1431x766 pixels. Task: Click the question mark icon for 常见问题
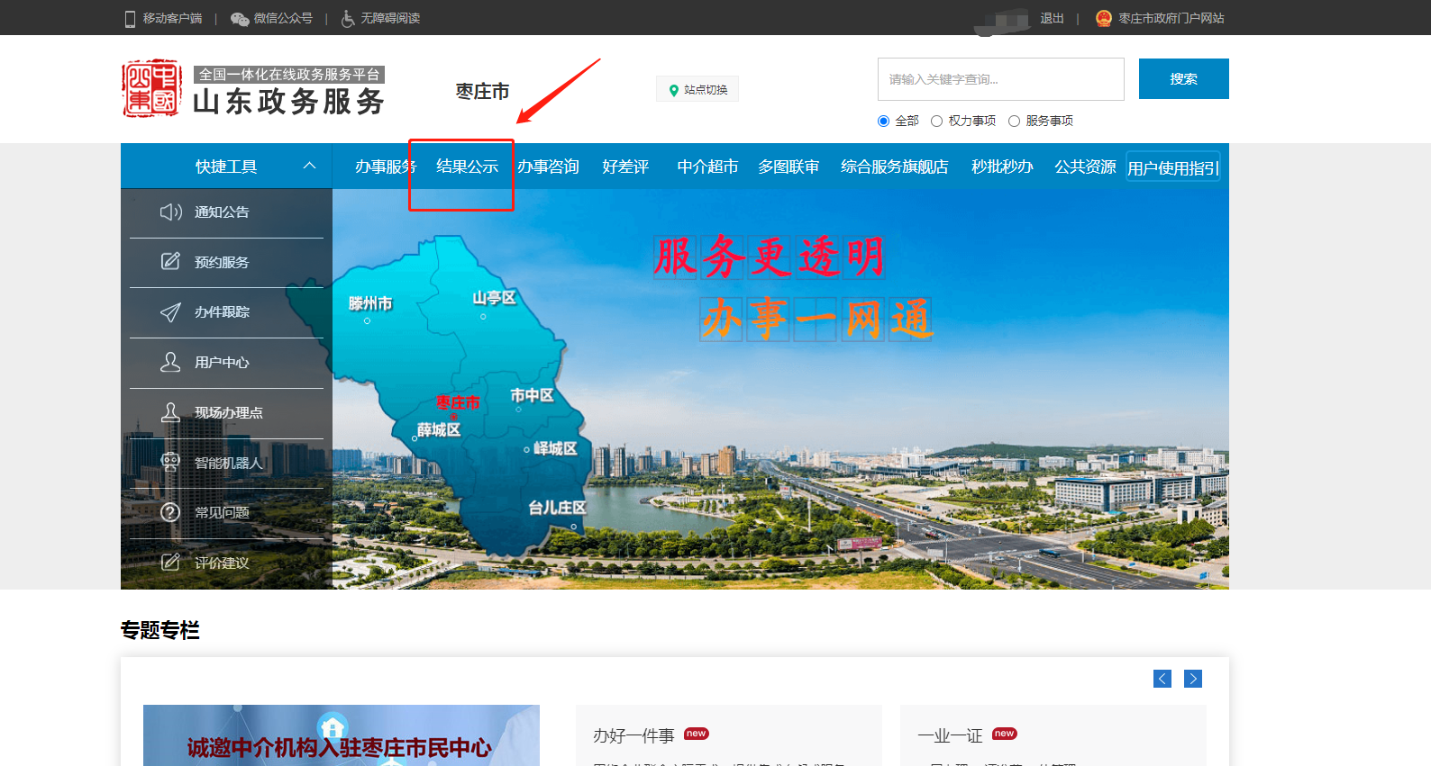click(170, 512)
